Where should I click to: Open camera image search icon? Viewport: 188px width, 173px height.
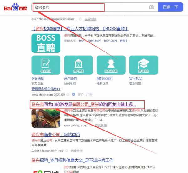(x=152, y=7)
